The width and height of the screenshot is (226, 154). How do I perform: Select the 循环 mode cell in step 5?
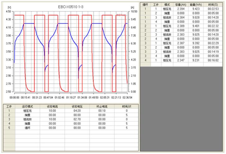click(x=28, y=128)
